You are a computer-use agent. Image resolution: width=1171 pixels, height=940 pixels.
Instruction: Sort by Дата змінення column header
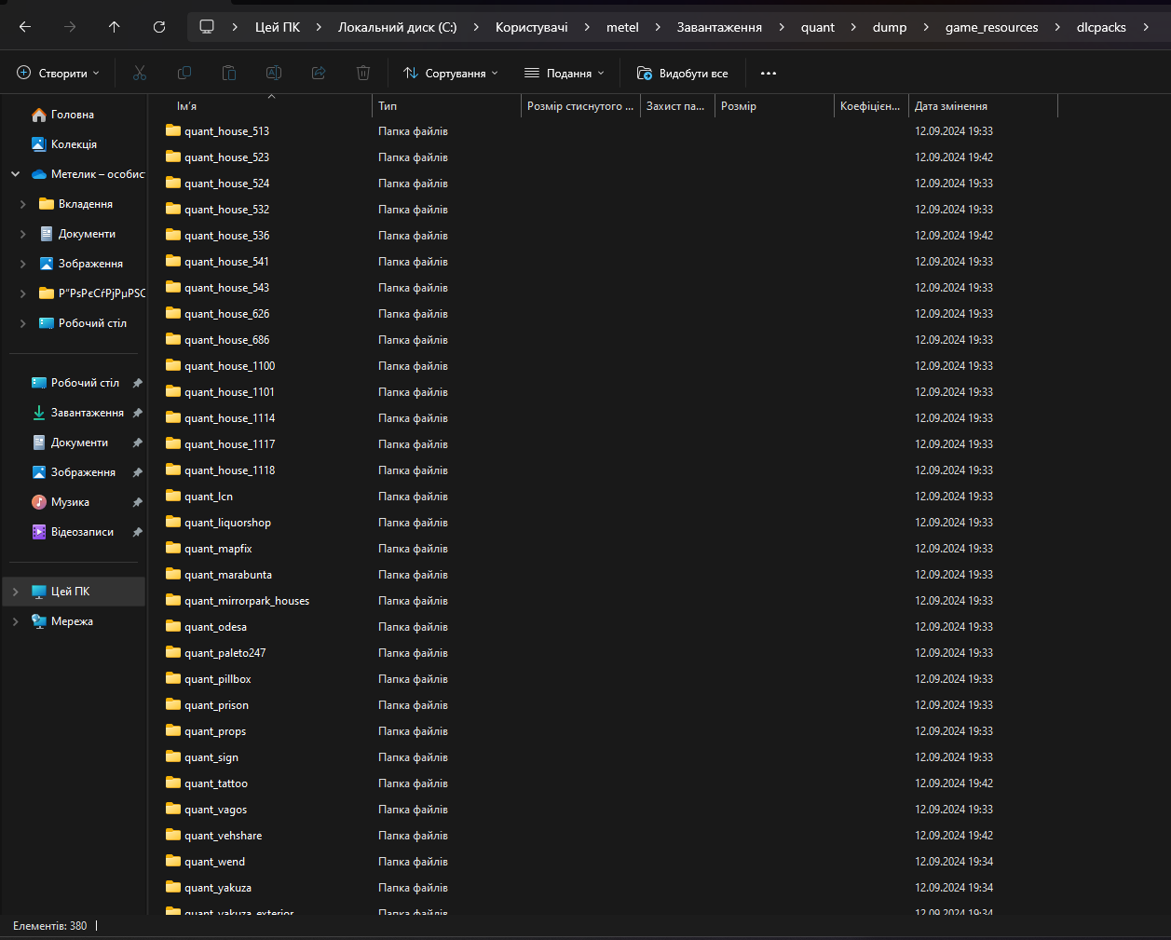[x=984, y=106]
